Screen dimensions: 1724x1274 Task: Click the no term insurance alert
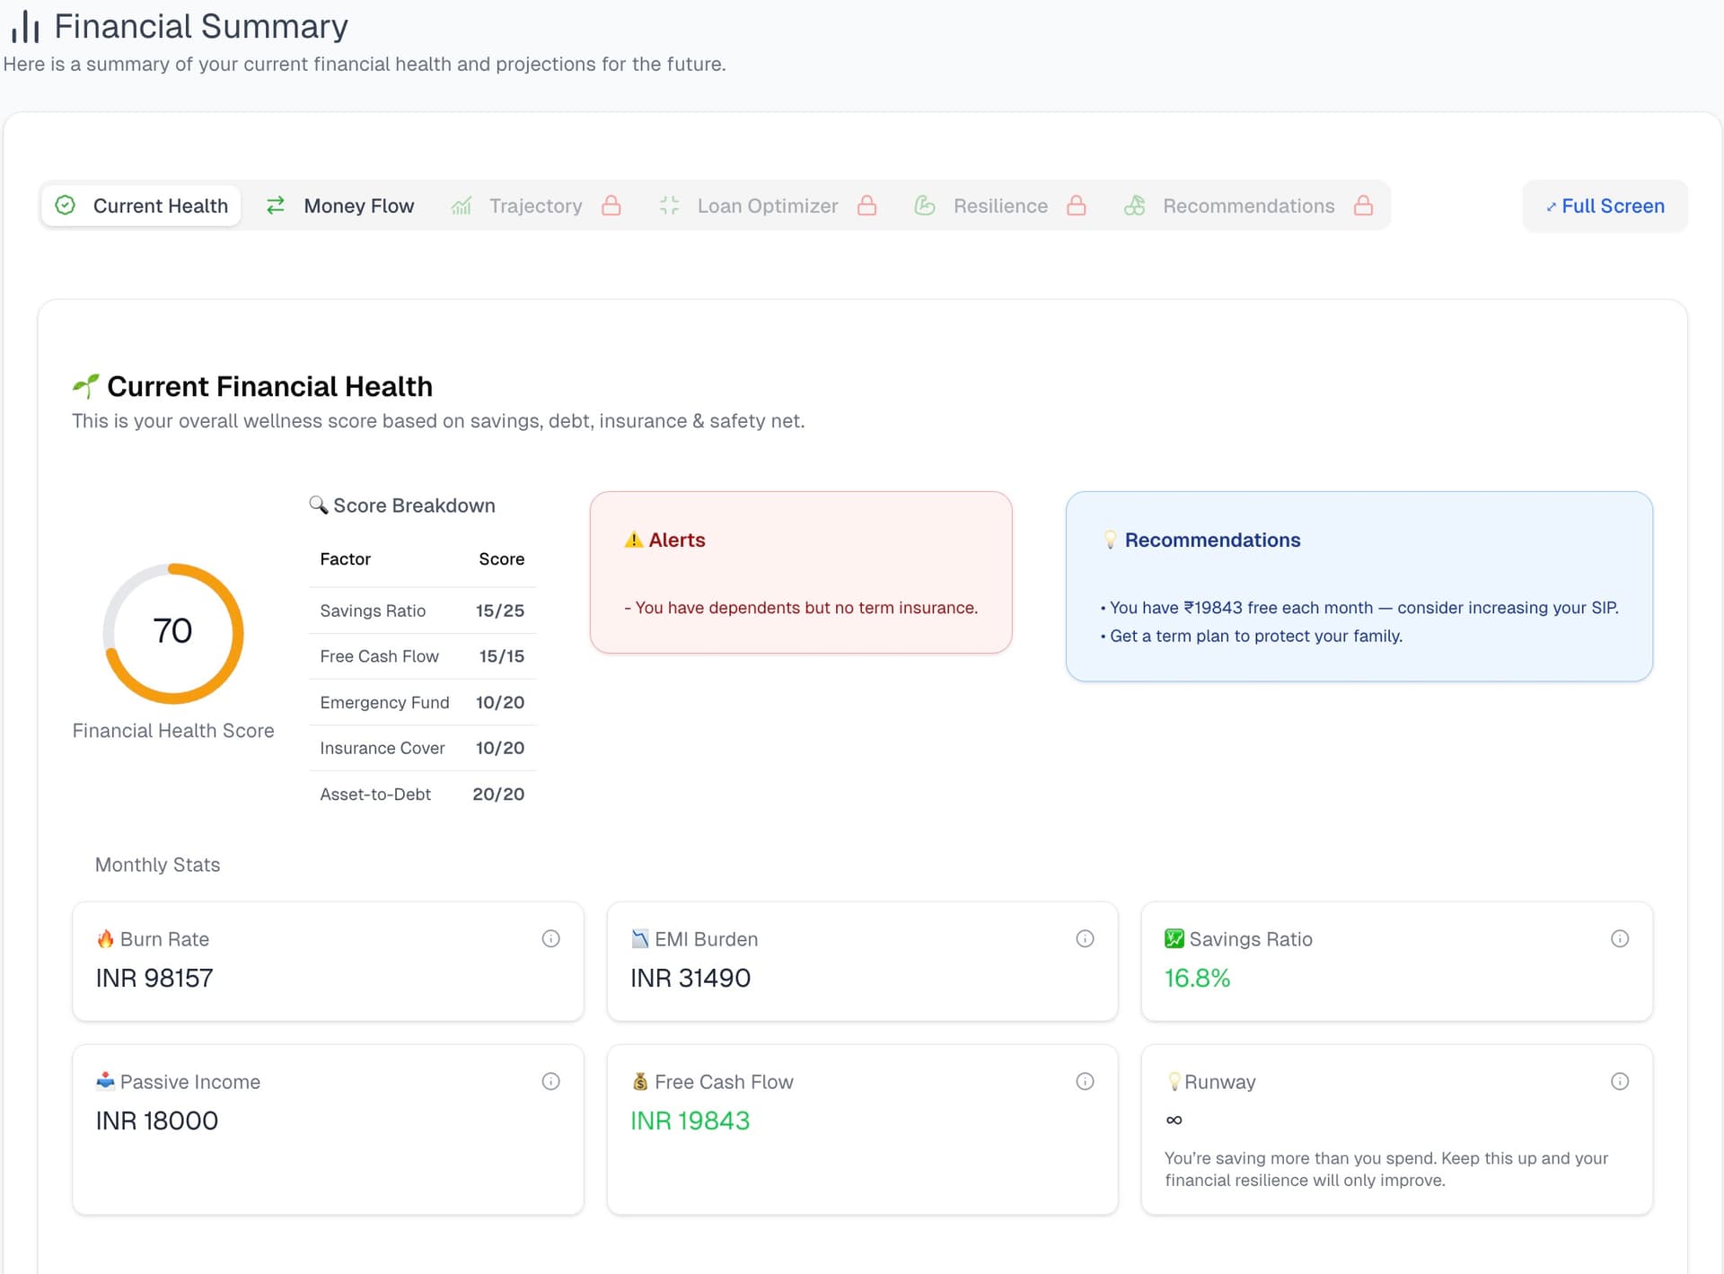pos(801,608)
